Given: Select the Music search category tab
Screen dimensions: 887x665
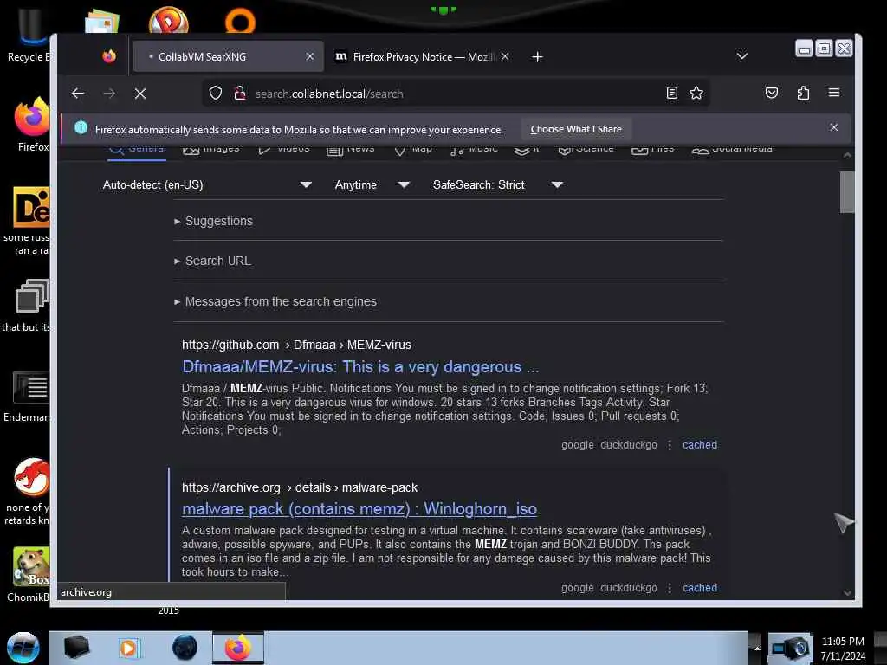Looking at the screenshot, I should [x=474, y=149].
